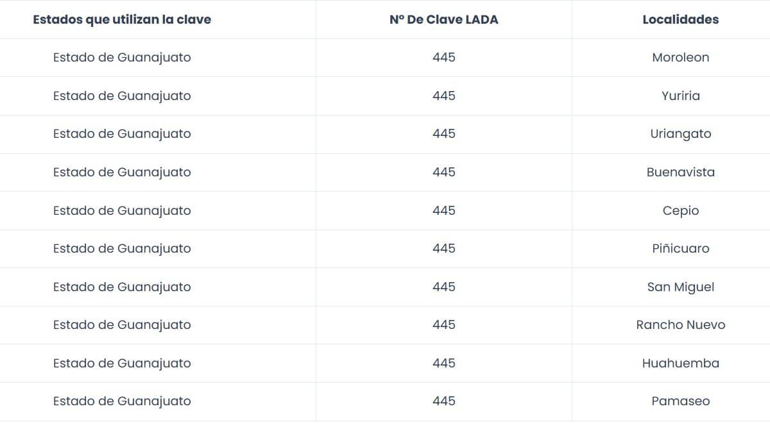Click 'Estado de Guanajuato' in Yuriria row

tap(122, 96)
